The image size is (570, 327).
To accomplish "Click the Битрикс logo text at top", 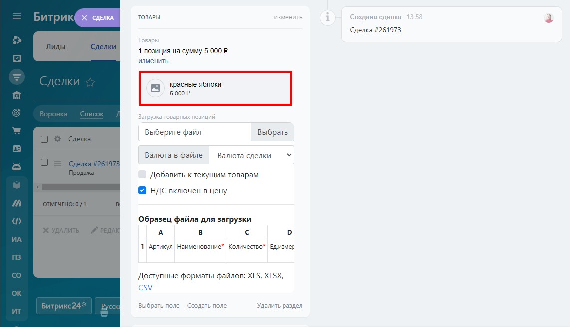I will (54, 17).
